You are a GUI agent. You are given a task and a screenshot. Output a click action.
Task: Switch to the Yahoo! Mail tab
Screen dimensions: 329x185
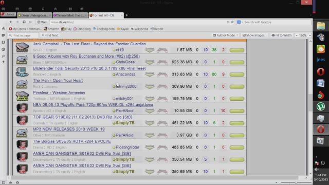70,15
